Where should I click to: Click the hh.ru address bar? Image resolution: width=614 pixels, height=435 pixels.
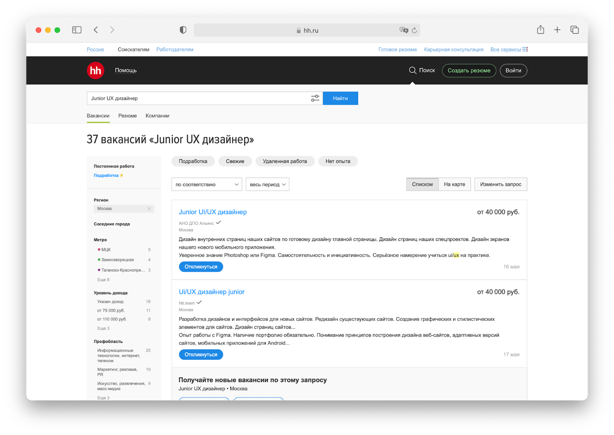[x=307, y=30]
